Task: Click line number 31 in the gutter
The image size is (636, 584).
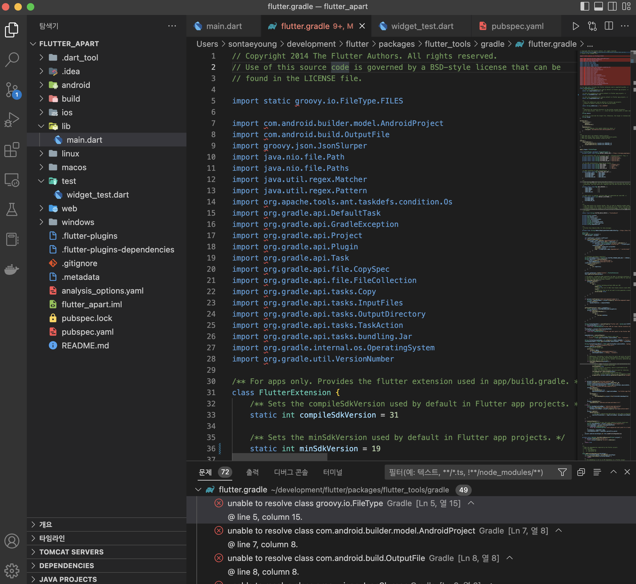Action: 211,392
